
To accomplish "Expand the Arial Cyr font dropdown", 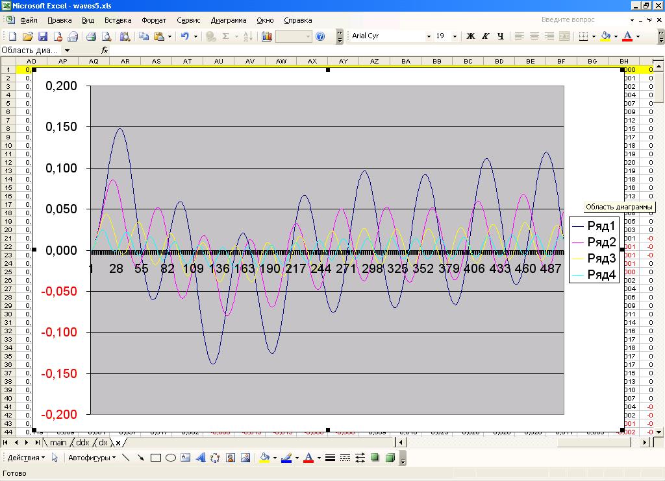I will tap(429, 36).
